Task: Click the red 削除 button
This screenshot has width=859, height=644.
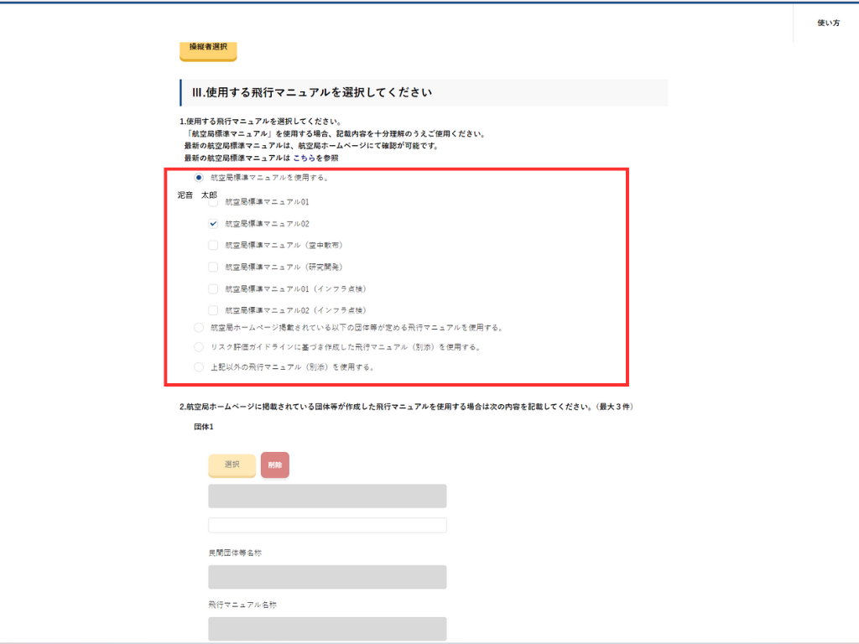Action: (275, 465)
